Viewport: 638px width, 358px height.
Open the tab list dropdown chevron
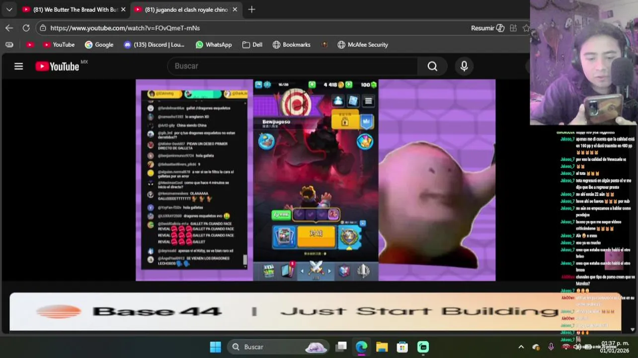[x=9, y=9]
